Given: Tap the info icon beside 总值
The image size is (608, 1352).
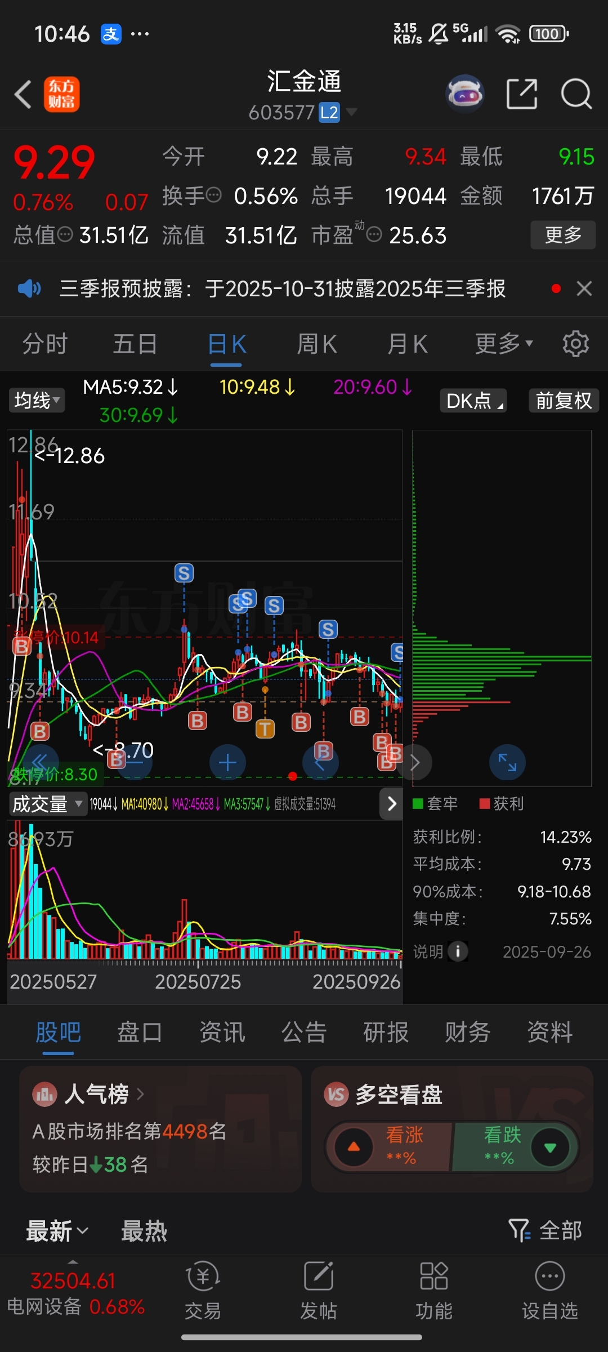Looking at the screenshot, I should pyautogui.click(x=65, y=234).
